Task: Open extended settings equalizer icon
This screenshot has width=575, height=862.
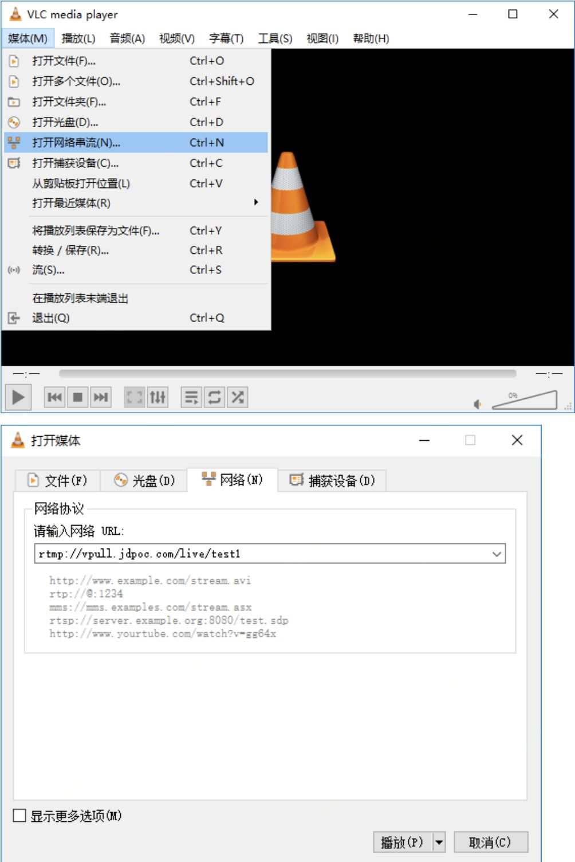Action: click(x=157, y=397)
